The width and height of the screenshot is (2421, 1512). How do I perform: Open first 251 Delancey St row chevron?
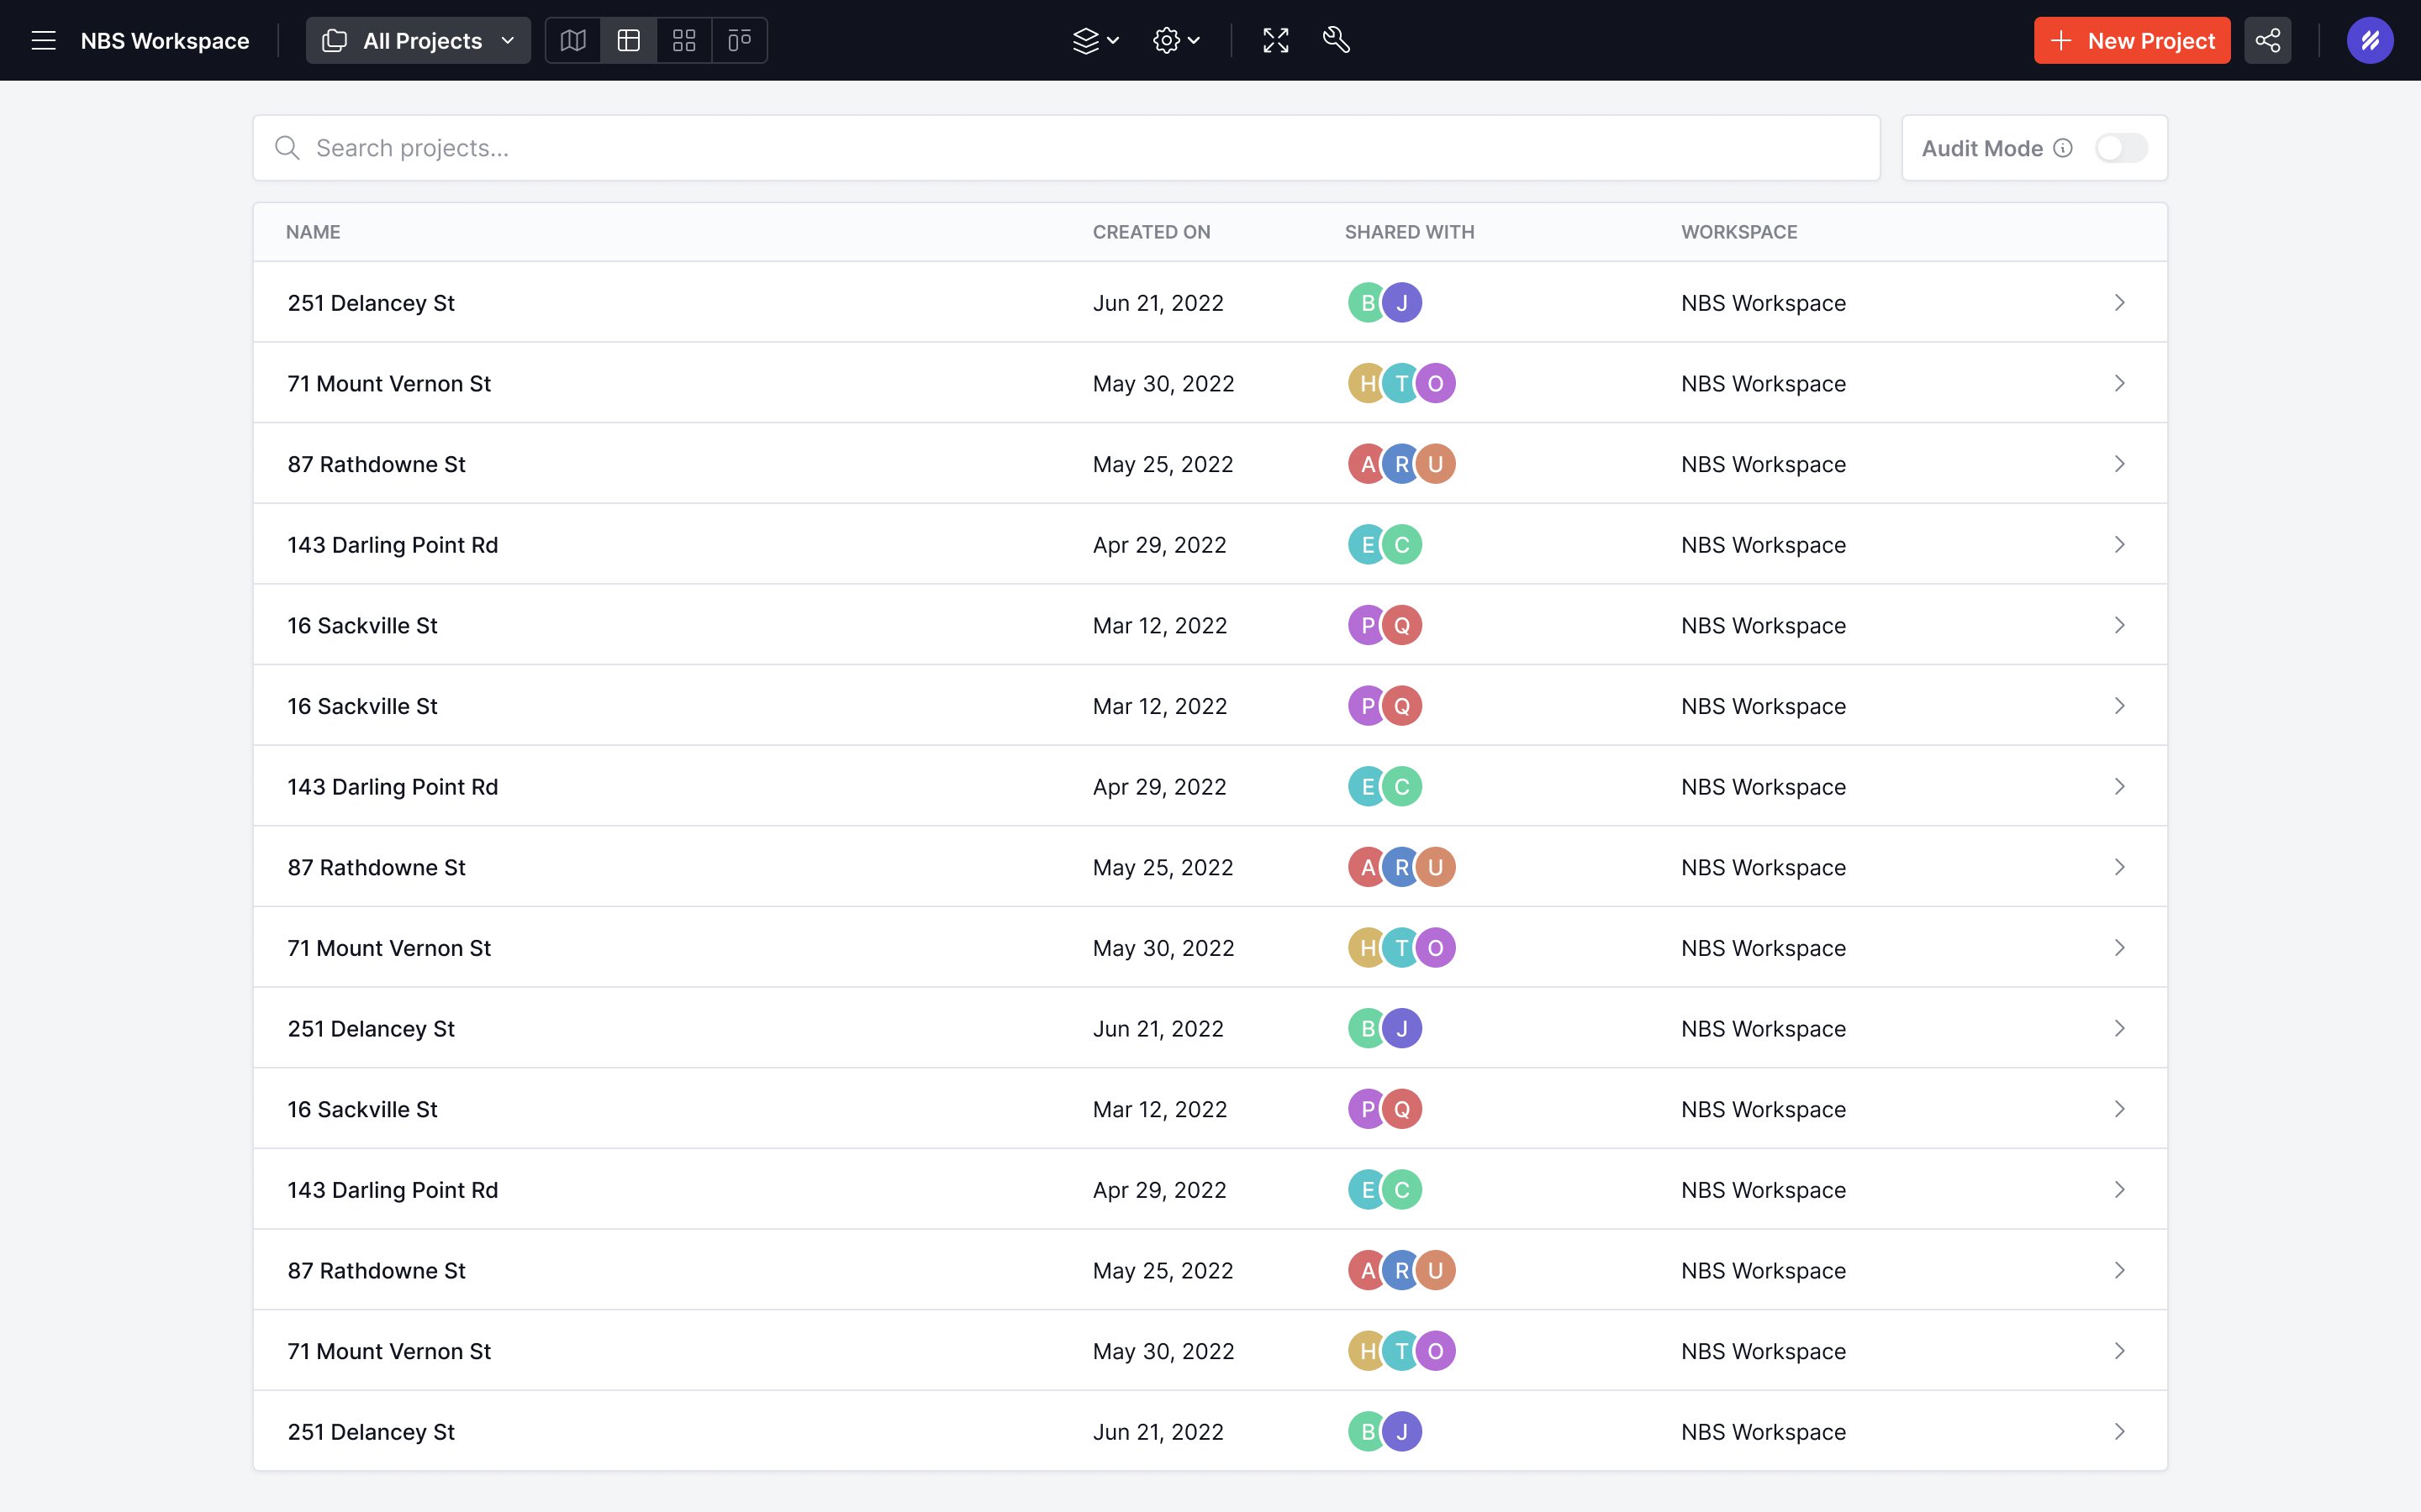point(2119,303)
